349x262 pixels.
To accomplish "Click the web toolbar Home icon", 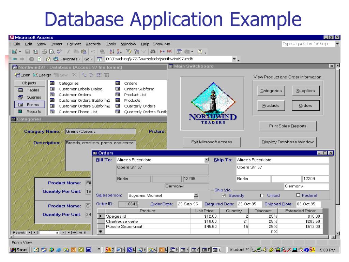I will pos(49,59).
